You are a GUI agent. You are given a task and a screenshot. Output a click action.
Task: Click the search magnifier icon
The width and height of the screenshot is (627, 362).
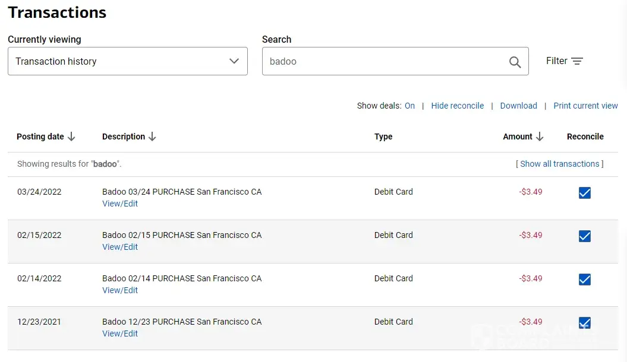(515, 62)
